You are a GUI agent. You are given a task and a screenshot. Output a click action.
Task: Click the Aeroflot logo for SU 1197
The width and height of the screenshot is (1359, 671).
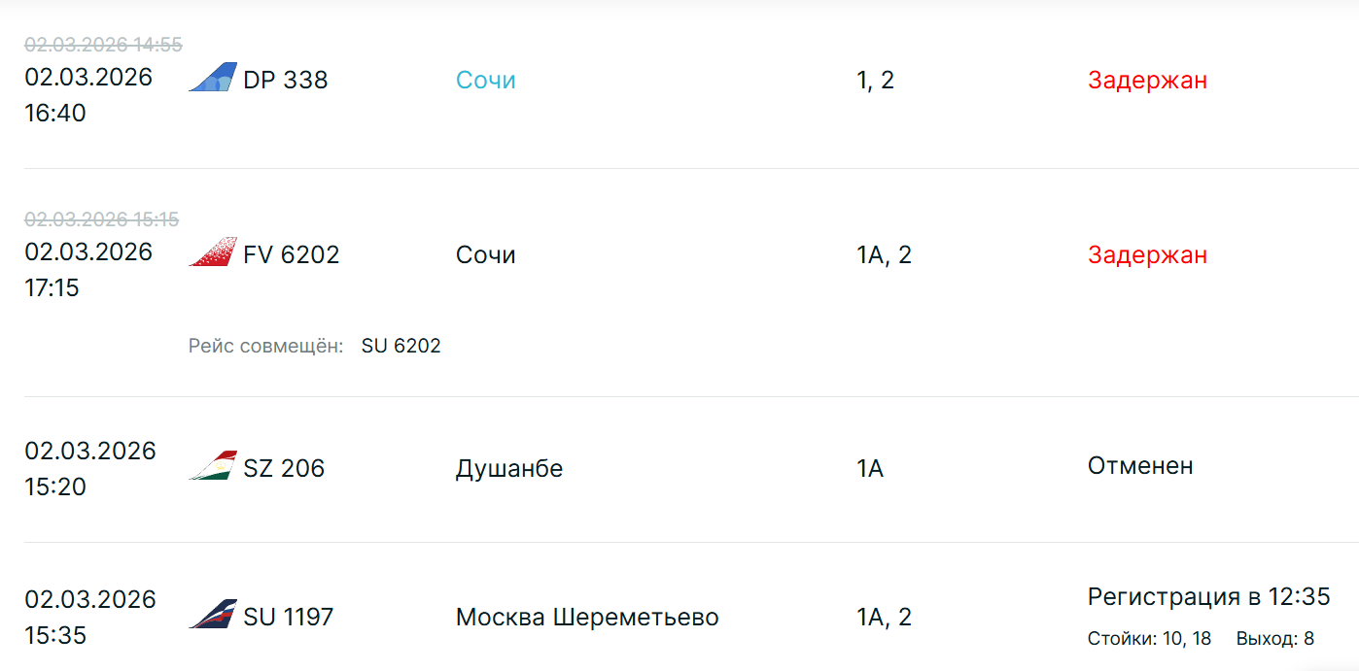[213, 615]
